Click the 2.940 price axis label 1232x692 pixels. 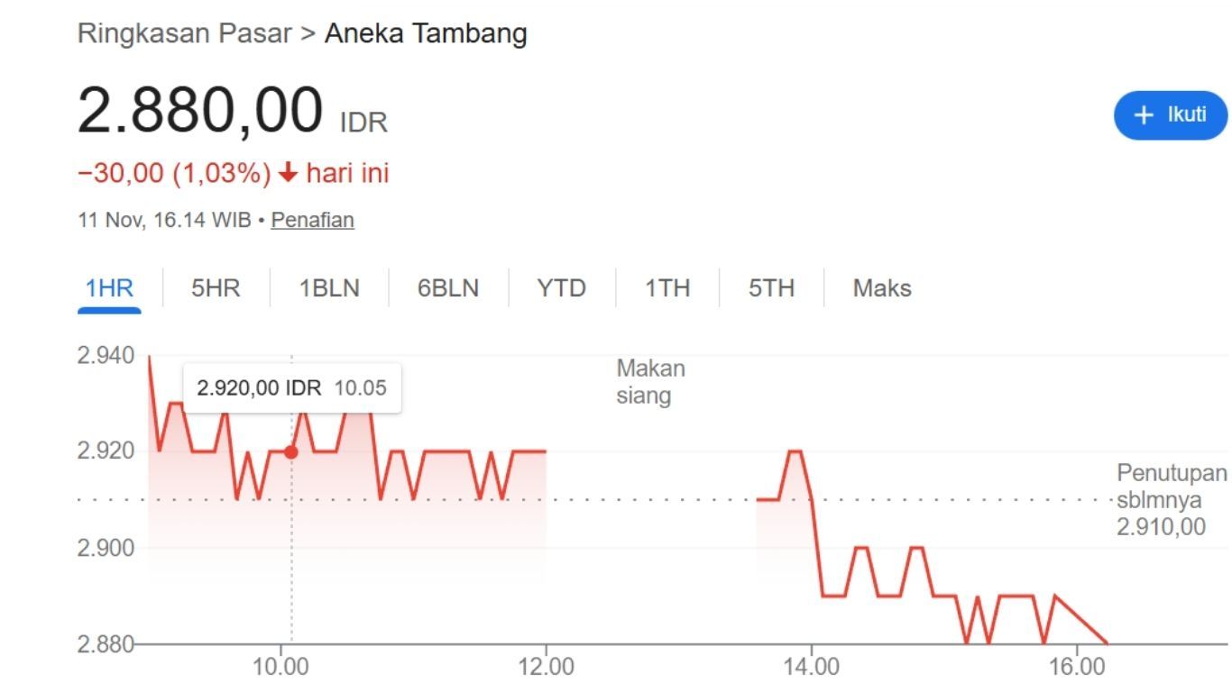[106, 356]
